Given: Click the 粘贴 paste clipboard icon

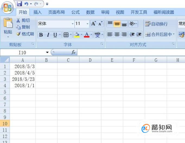Looking at the screenshot, I should point(8,23).
